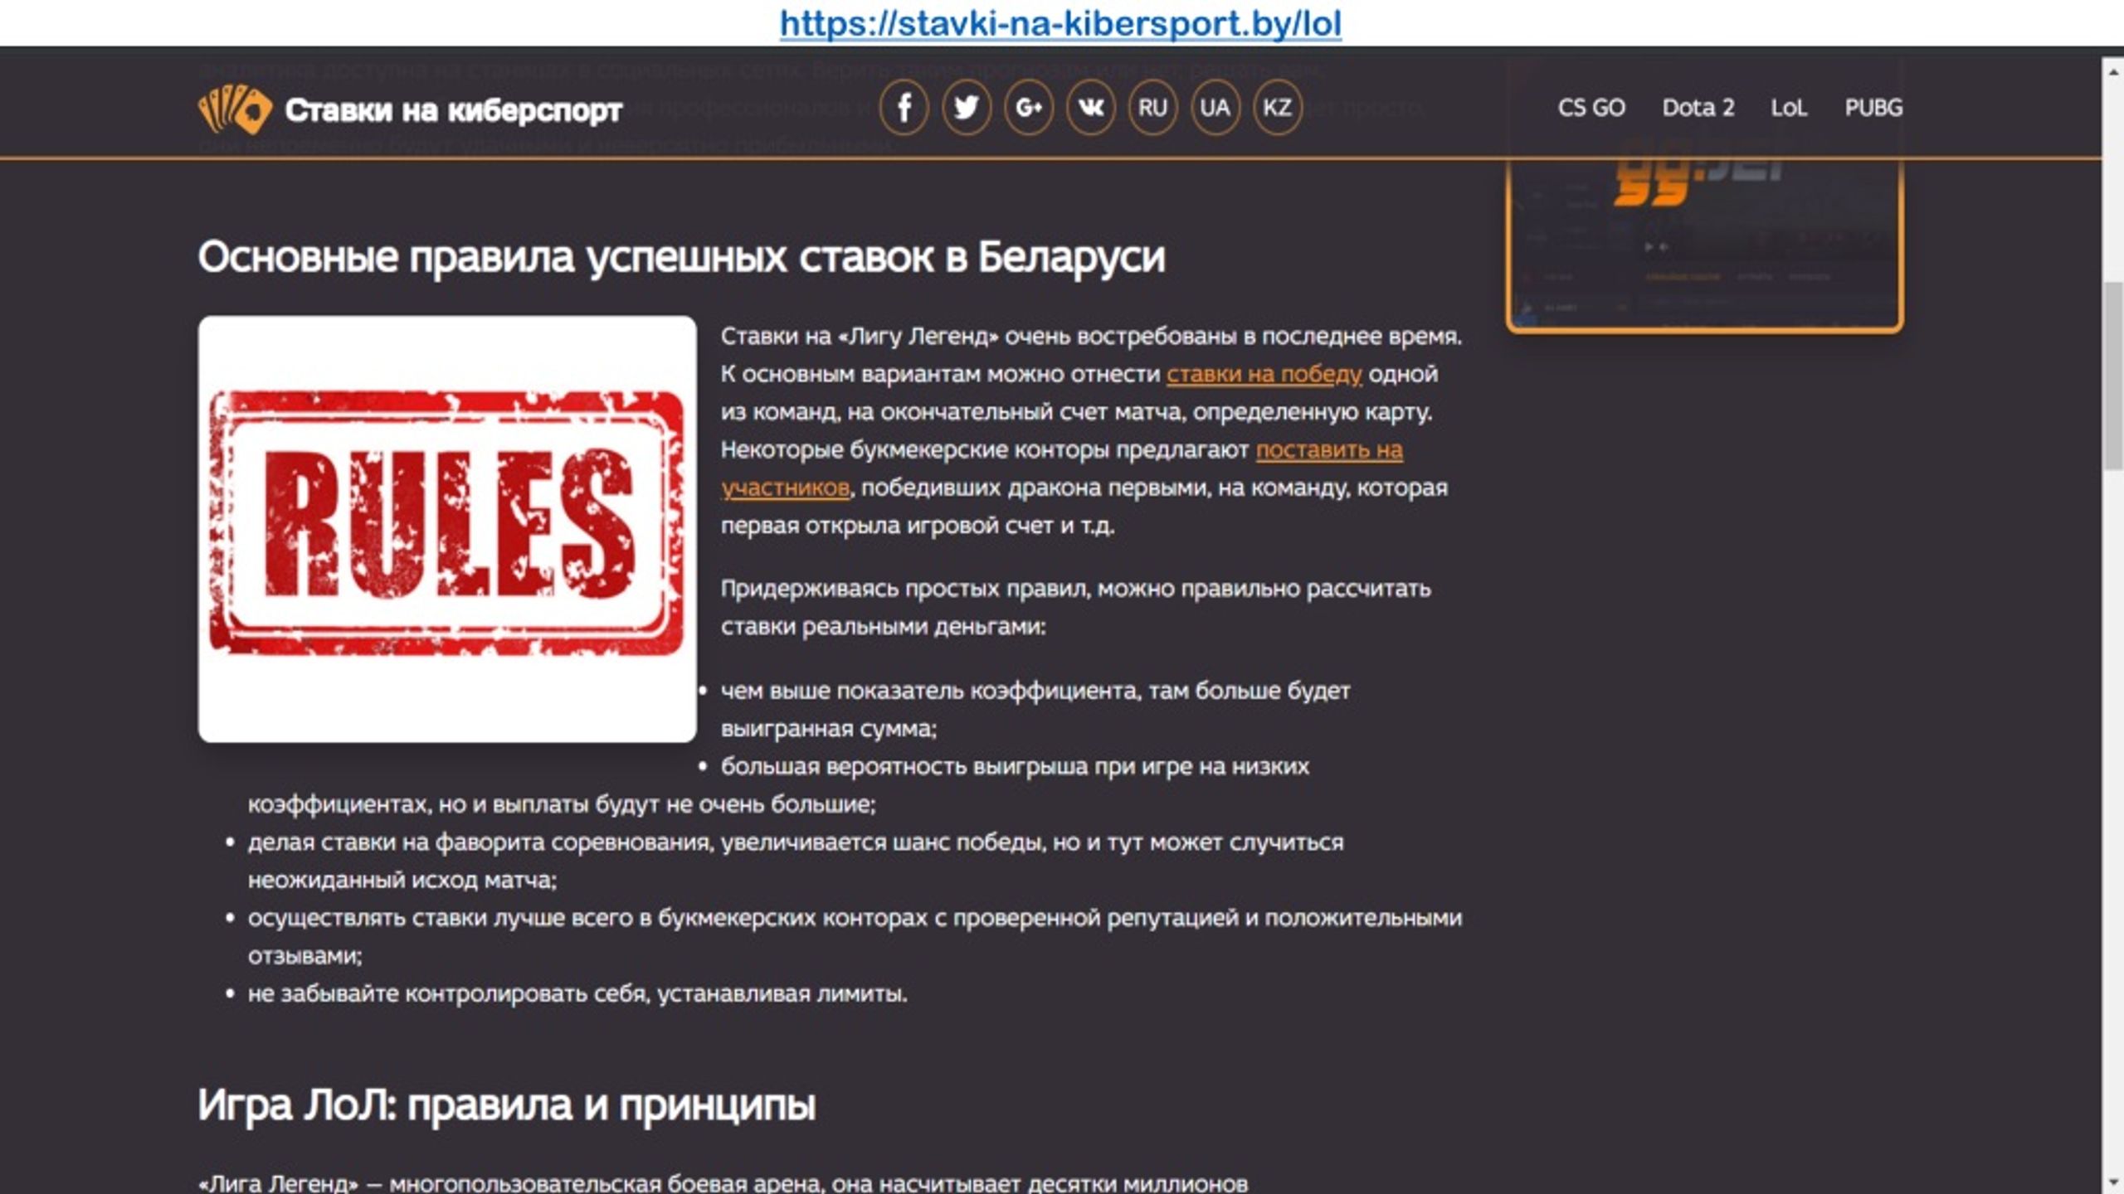2124x1194 pixels.
Task: Open the Ставки на киберспорт home title
Action: point(453,110)
